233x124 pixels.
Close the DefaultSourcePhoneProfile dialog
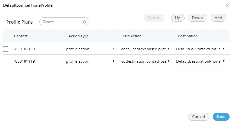click(227, 5)
